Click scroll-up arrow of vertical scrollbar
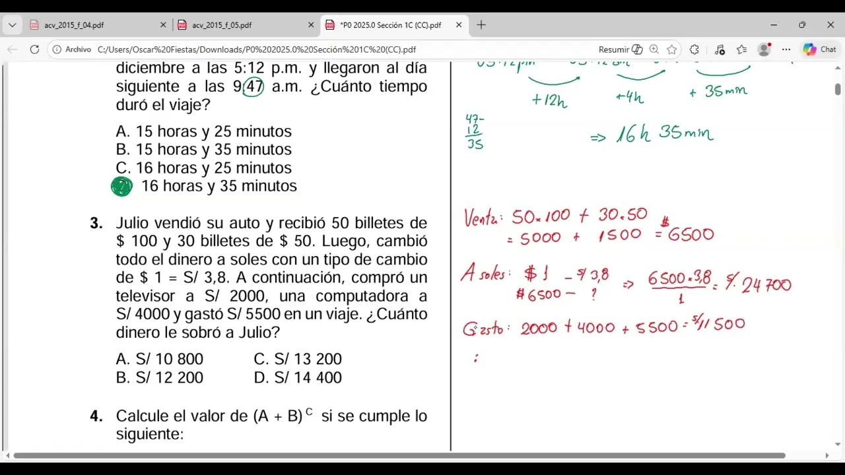845x475 pixels. [x=838, y=68]
